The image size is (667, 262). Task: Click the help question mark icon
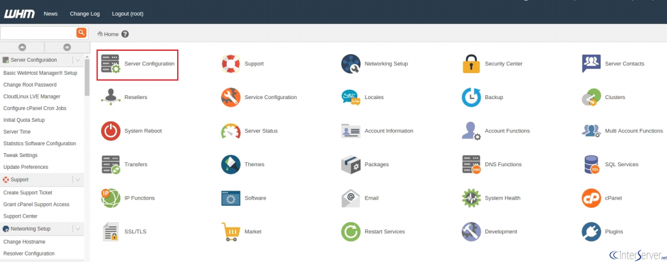coord(125,35)
